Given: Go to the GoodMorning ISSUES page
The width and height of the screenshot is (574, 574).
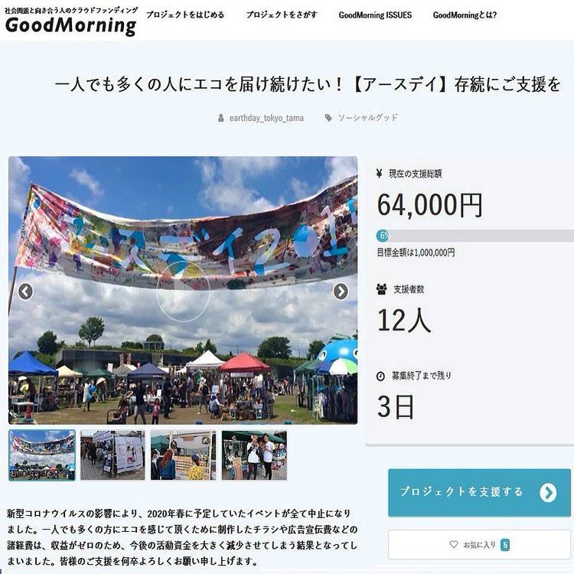Looking at the screenshot, I should point(375,15).
